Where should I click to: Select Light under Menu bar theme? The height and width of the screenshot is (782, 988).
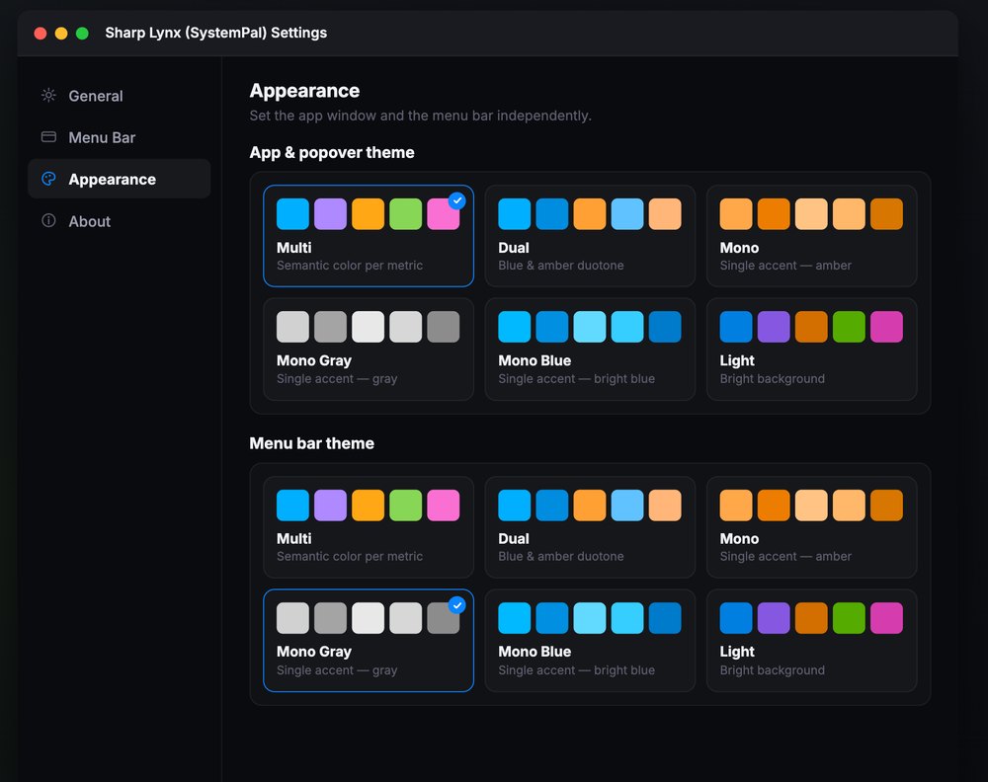pos(811,641)
